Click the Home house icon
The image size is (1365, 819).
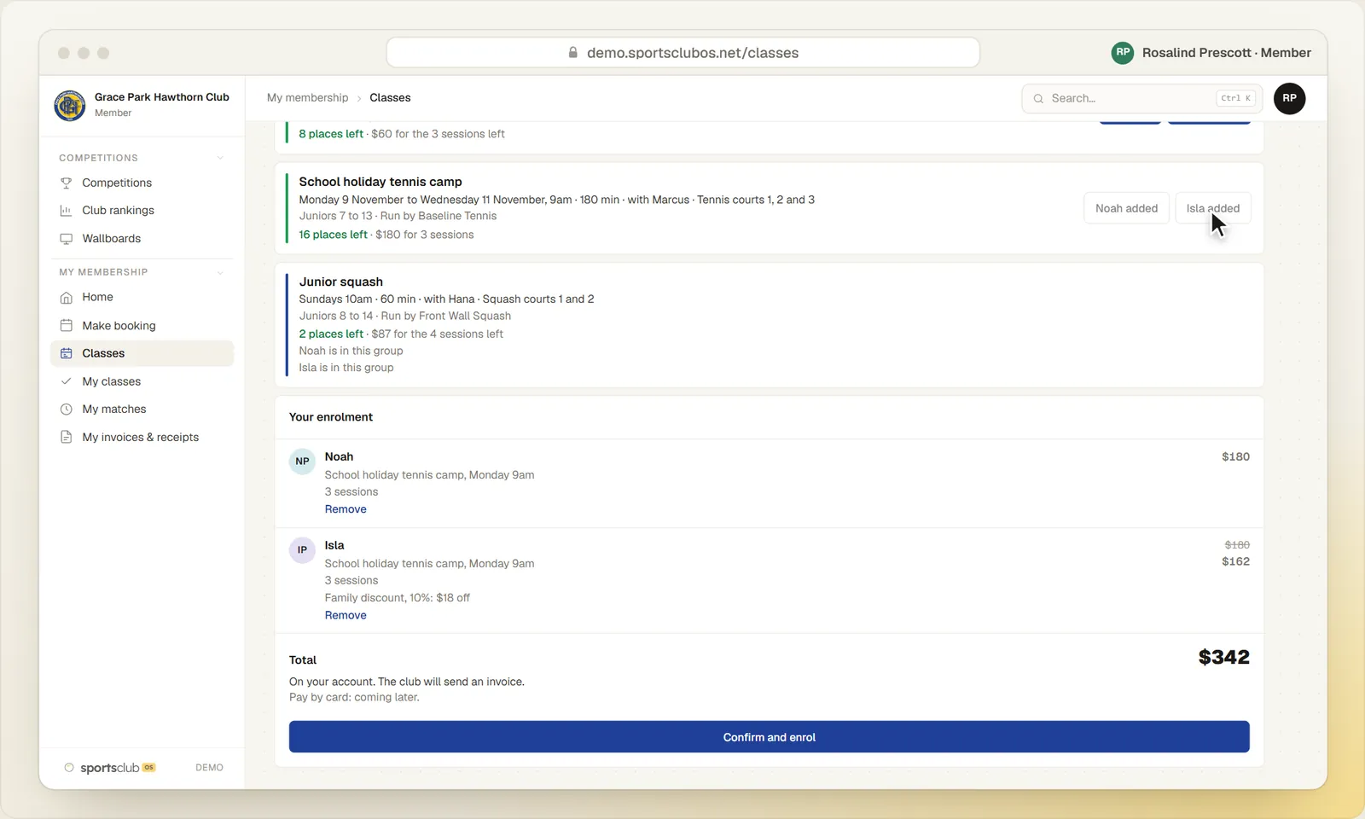pyautogui.click(x=66, y=298)
